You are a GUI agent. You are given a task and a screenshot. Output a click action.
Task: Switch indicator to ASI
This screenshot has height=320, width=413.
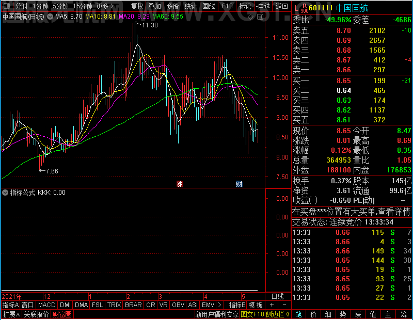point(193,305)
